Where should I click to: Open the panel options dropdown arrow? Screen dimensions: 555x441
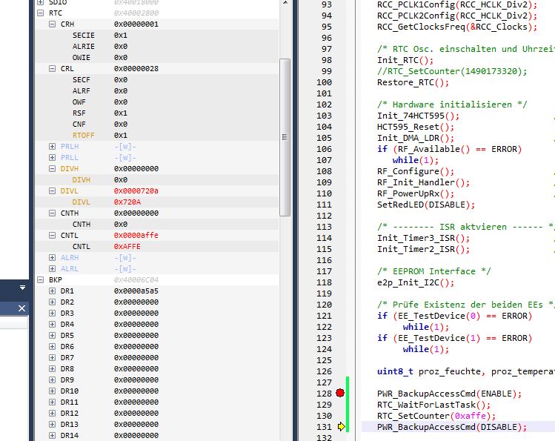click(22, 288)
